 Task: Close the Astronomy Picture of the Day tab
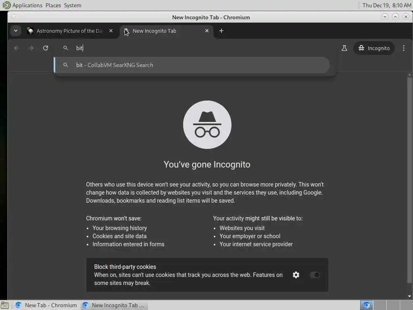pos(111,31)
